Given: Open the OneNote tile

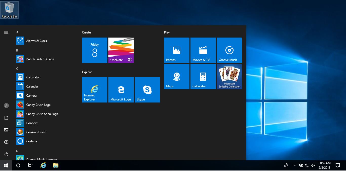Looking at the screenshot, I should [x=121, y=50].
